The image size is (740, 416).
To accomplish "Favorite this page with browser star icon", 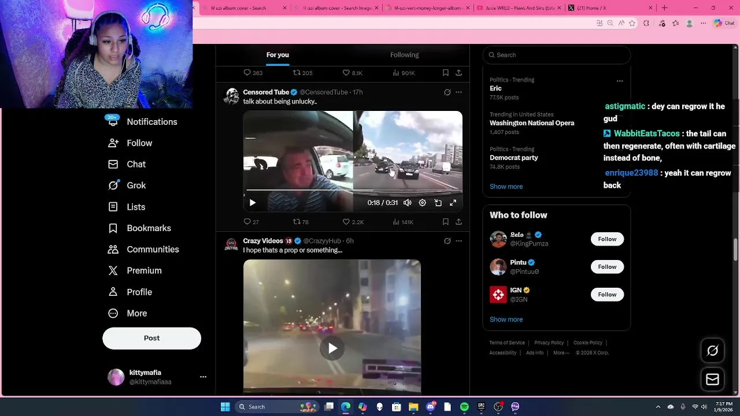I will [632, 23].
